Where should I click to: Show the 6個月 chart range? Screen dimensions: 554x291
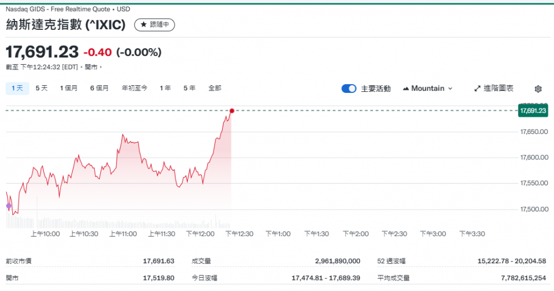click(x=100, y=88)
